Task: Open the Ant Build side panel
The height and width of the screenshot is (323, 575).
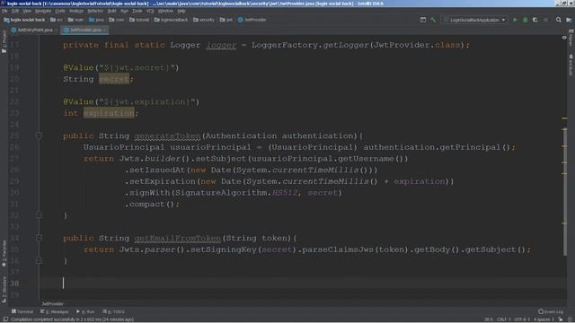Action: (571, 65)
